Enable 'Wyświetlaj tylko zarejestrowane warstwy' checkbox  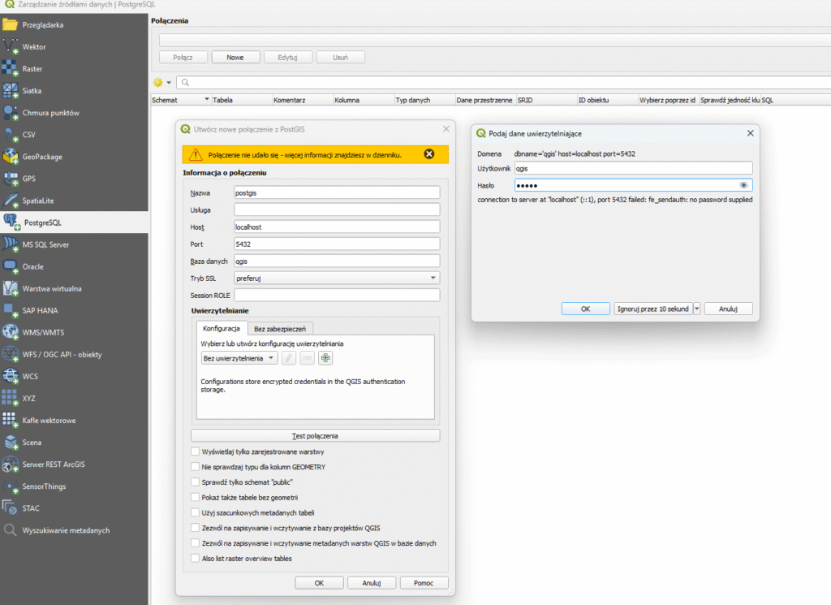click(195, 452)
